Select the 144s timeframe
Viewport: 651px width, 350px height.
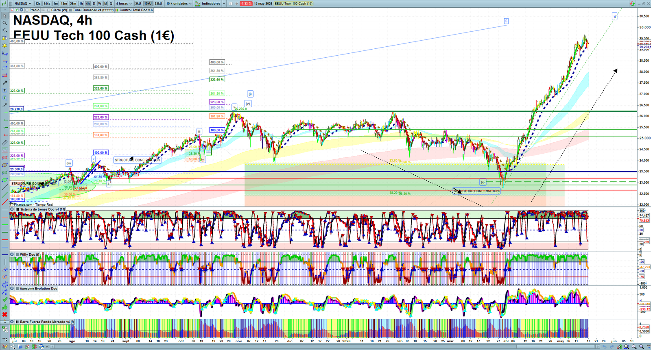point(47,3)
